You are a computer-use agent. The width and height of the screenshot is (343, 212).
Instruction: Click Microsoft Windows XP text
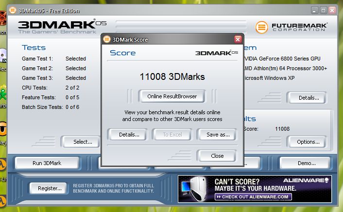tap(270, 78)
